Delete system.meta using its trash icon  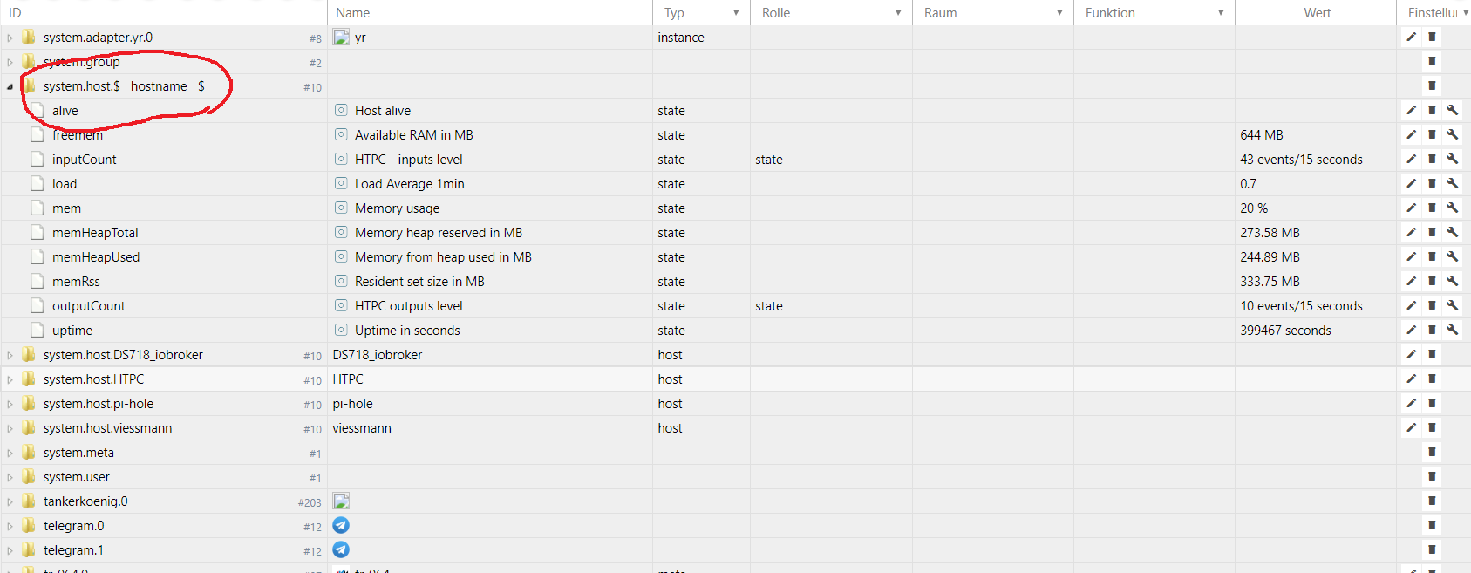pyautogui.click(x=1432, y=453)
